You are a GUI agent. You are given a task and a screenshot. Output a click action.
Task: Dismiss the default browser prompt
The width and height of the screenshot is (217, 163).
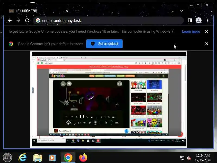coord(207,44)
